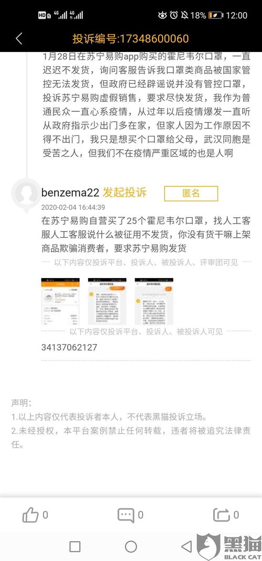Tap the share forward icon

[x=222, y=515]
